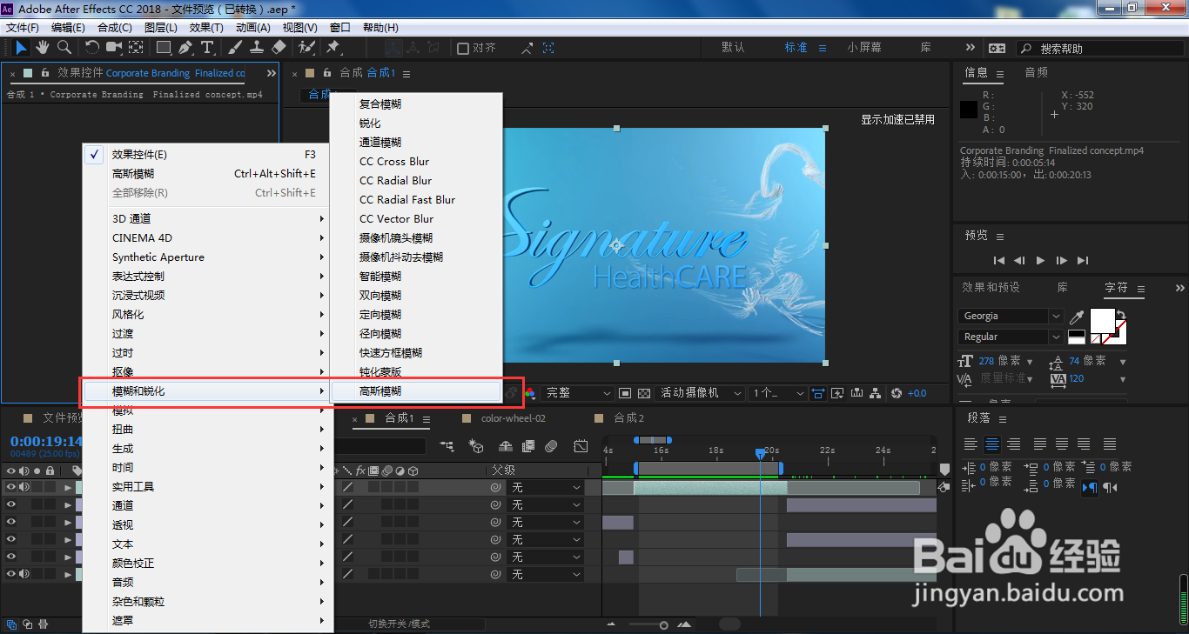Switch to 合成2 timeline tab
1189x634 pixels.
click(628, 418)
